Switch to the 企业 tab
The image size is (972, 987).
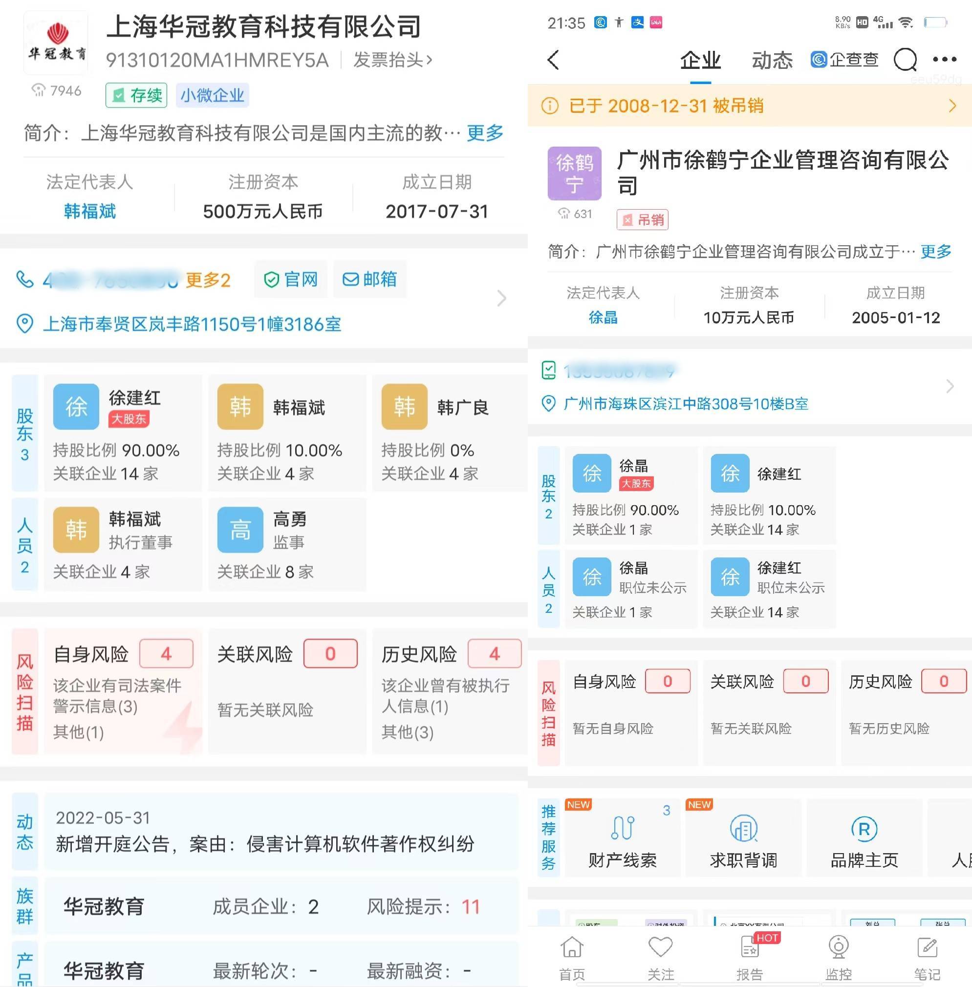point(700,60)
